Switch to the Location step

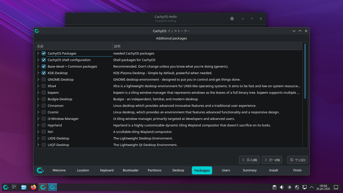[x=83, y=170]
